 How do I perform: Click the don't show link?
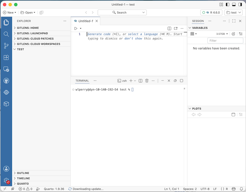click(x=133, y=39)
